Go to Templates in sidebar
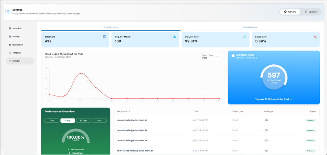Image resolution: width=327 pixels, height=155 pixels. [20, 53]
